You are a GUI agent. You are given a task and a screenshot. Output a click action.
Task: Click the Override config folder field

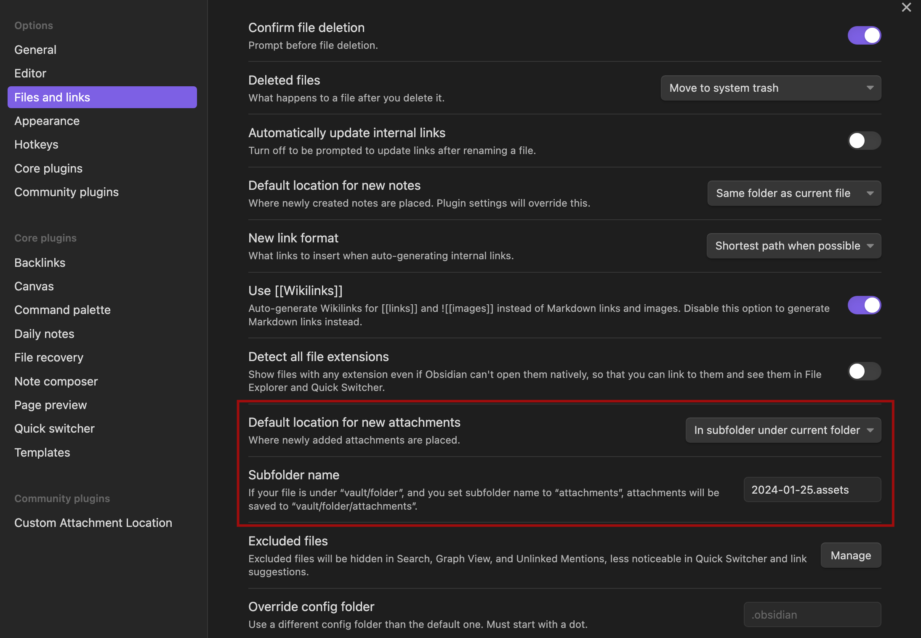[812, 615]
